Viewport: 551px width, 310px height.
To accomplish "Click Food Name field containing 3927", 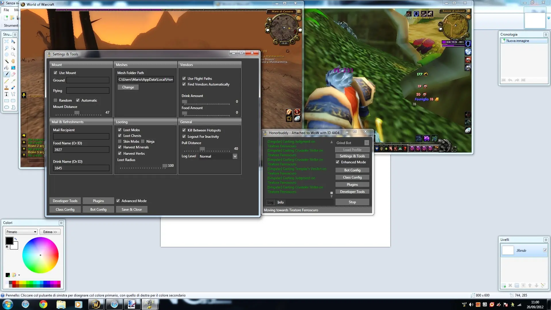I will point(81,150).
